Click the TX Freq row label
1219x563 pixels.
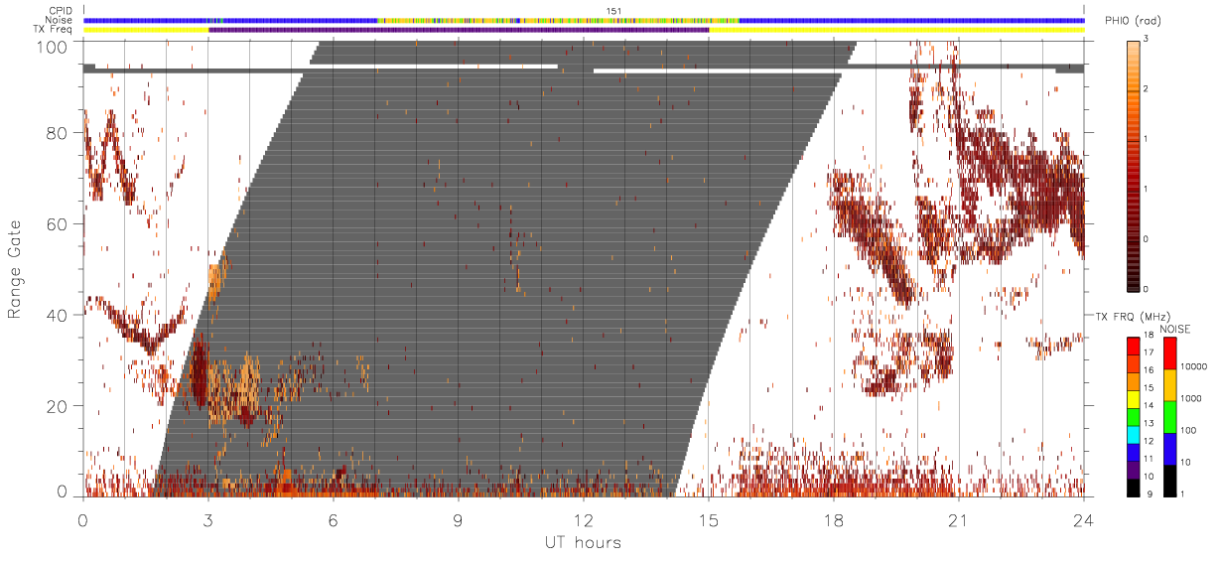[x=54, y=30]
